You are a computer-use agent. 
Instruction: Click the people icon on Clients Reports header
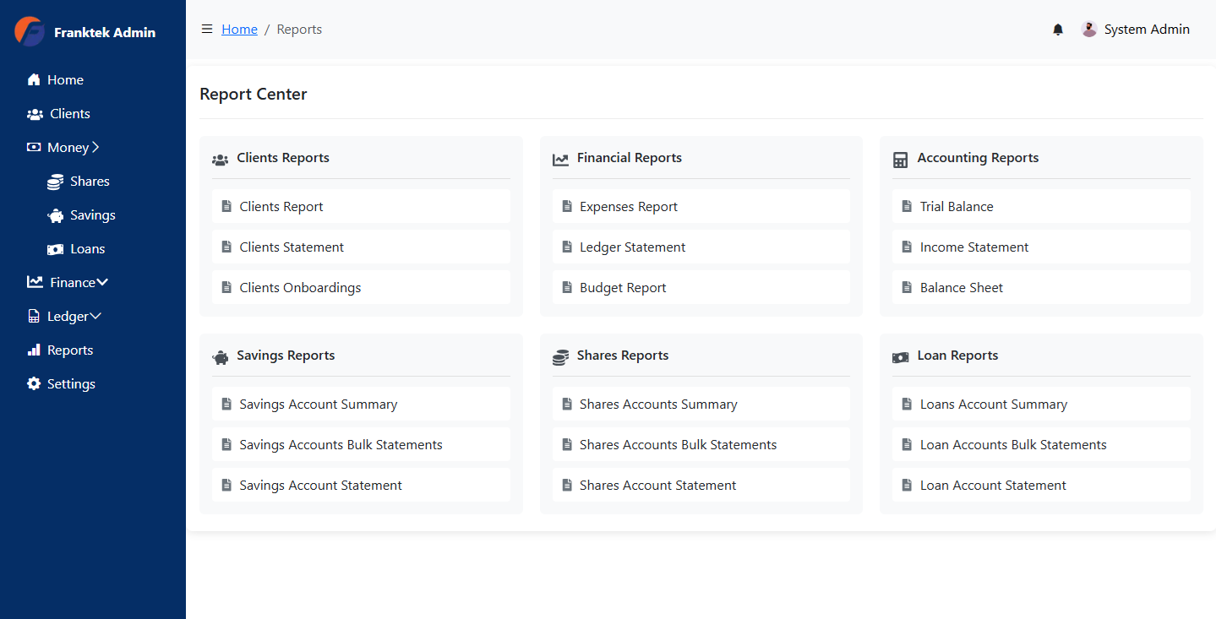click(x=221, y=158)
